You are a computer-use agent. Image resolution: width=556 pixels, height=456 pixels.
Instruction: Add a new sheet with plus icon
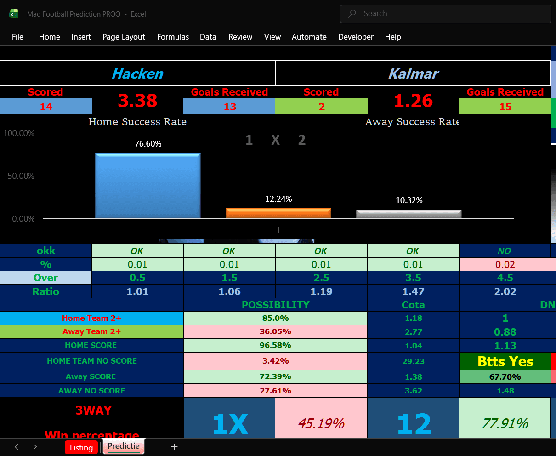point(174,447)
